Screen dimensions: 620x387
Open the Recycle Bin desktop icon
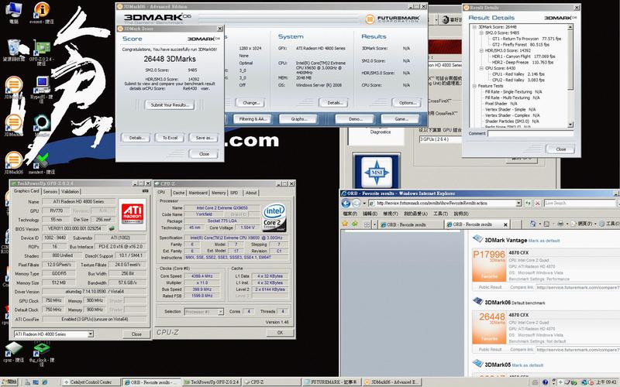tap(13, 47)
